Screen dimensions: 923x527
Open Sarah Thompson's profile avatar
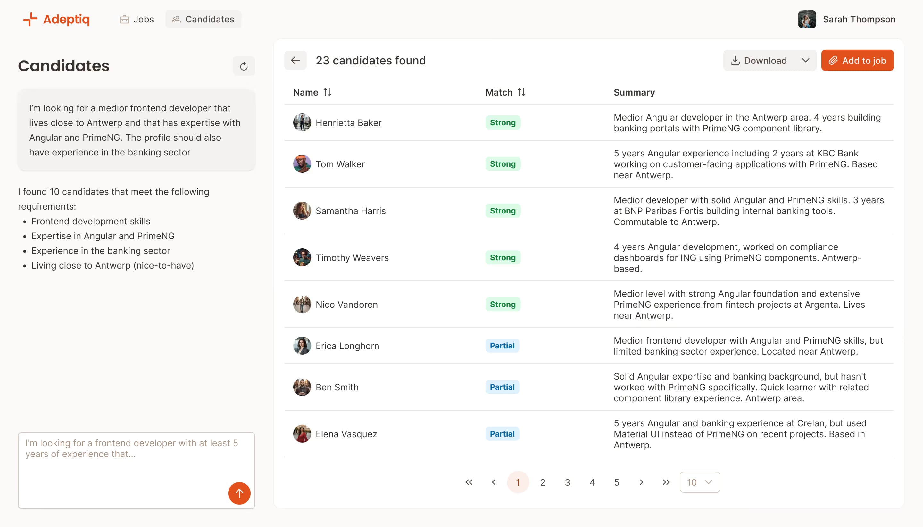click(x=807, y=19)
